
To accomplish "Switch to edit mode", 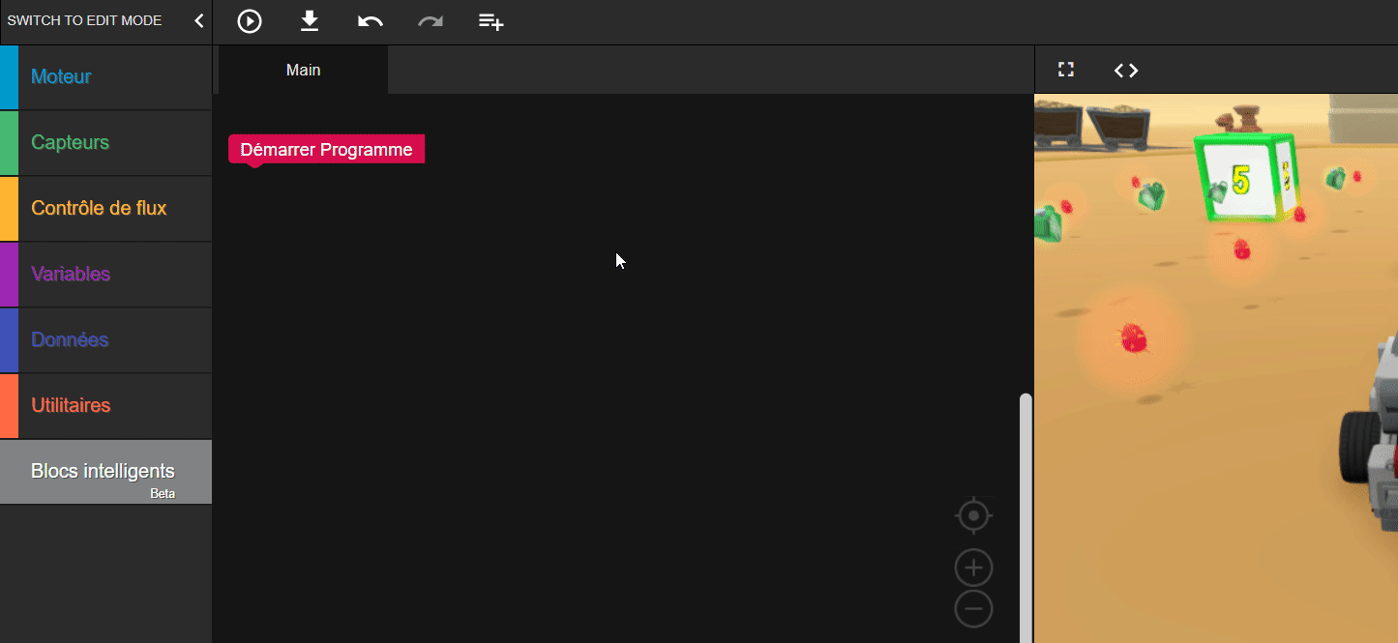I will tap(85, 21).
